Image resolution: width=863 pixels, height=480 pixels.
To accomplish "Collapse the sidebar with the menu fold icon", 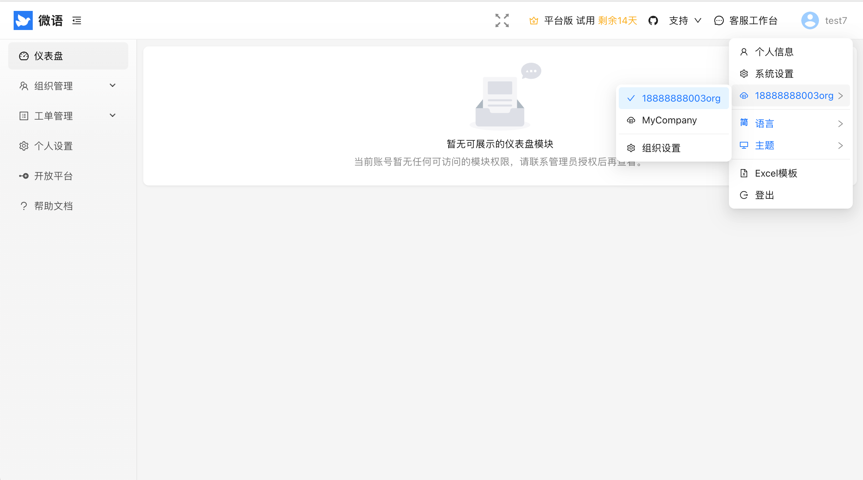I will (77, 20).
